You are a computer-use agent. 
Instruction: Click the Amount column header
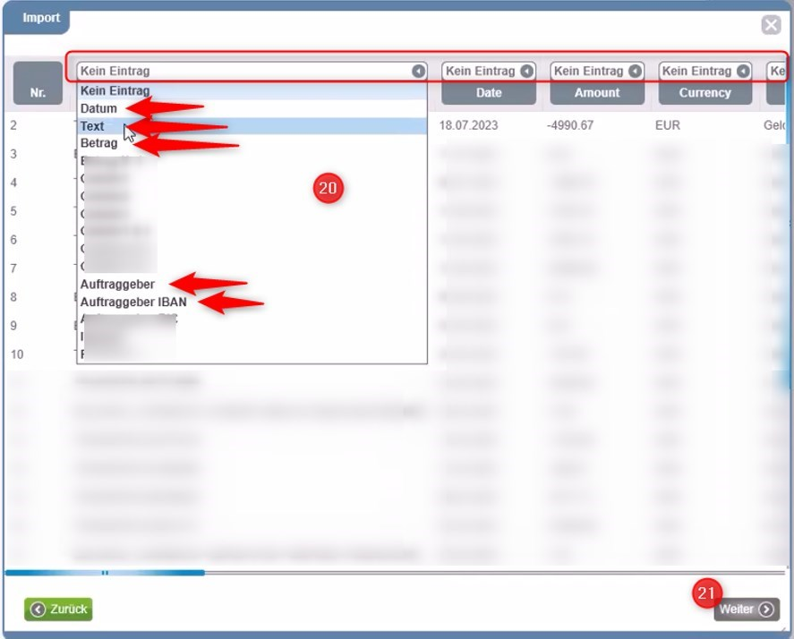pos(597,93)
